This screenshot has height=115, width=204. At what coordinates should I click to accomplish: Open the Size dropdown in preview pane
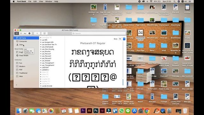click(x=122, y=39)
